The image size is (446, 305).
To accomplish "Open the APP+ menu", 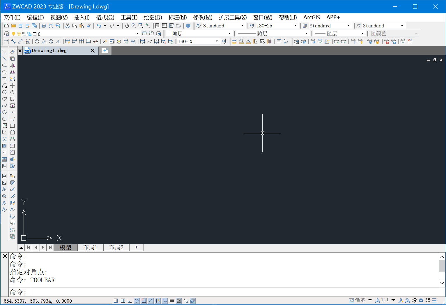I will coord(333,17).
